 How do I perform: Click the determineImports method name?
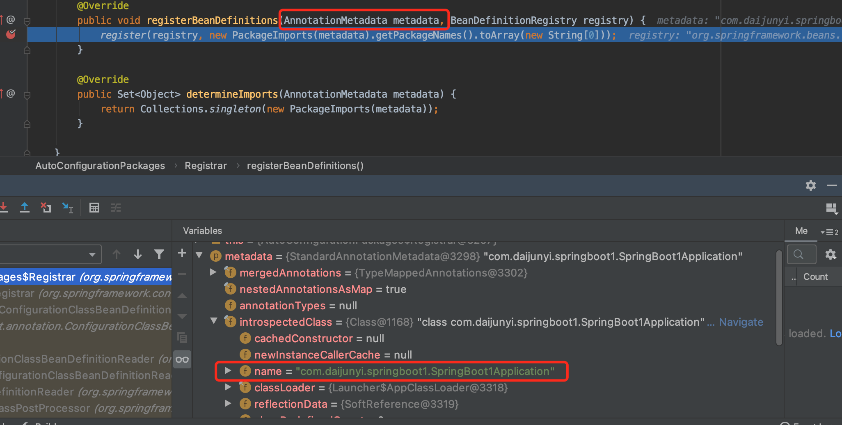click(x=232, y=94)
